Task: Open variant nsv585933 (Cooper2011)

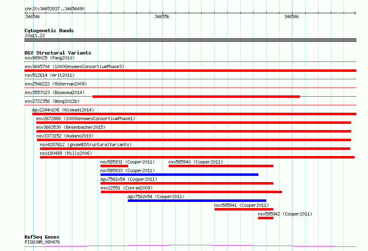Action: click(x=127, y=170)
